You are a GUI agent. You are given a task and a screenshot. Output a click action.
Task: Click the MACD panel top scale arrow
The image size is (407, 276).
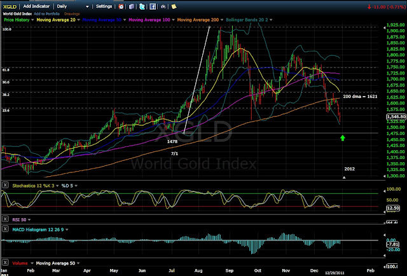[384, 235]
